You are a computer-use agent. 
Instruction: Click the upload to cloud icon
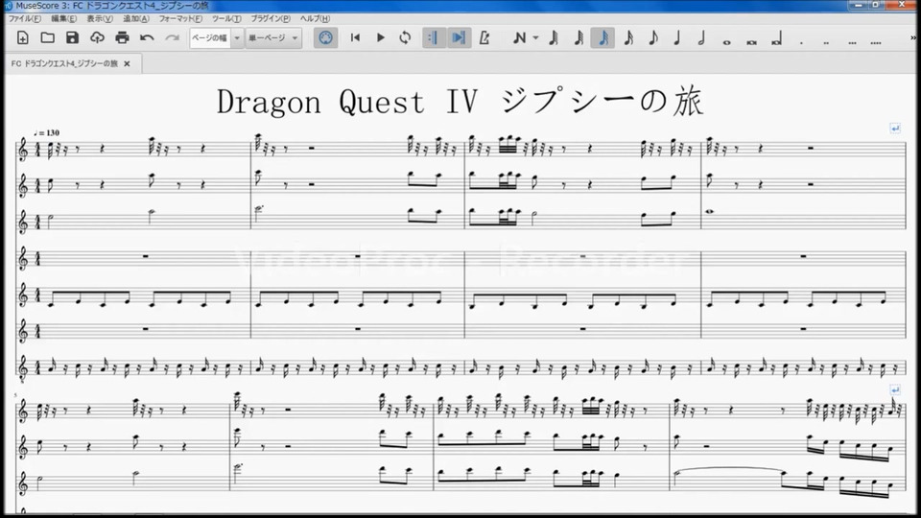(x=97, y=37)
